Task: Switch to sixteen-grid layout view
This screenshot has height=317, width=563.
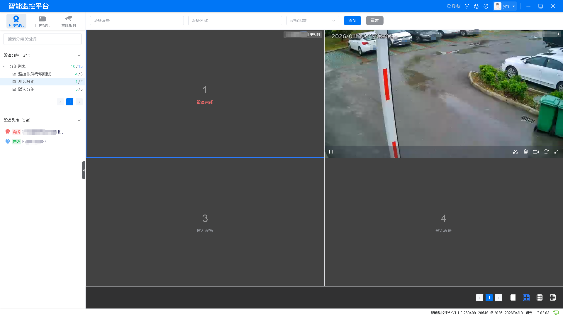Action: tap(552, 298)
